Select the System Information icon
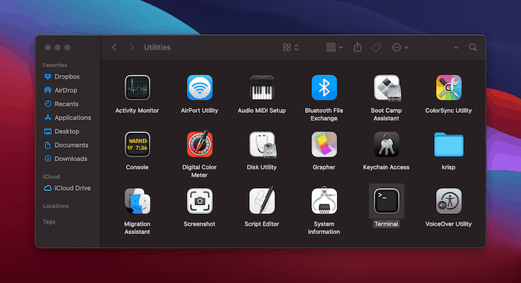 click(324, 201)
